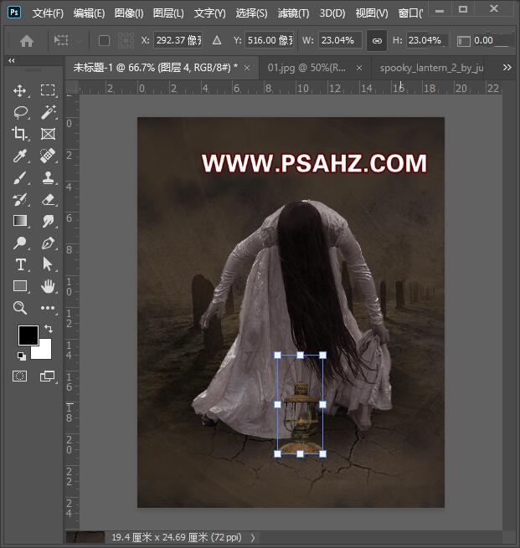Select the Move tool
Image resolution: width=520 pixels, height=548 pixels.
coord(20,90)
